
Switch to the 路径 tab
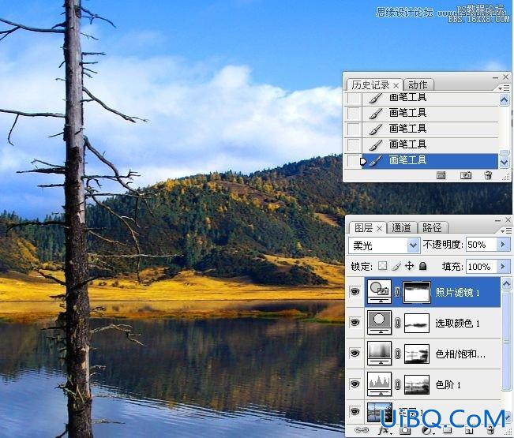(x=432, y=228)
